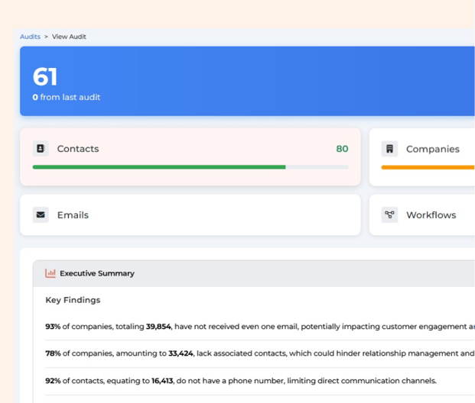Click the Contacts score value 80
Image resolution: width=475 pixels, height=403 pixels.
[342, 149]
